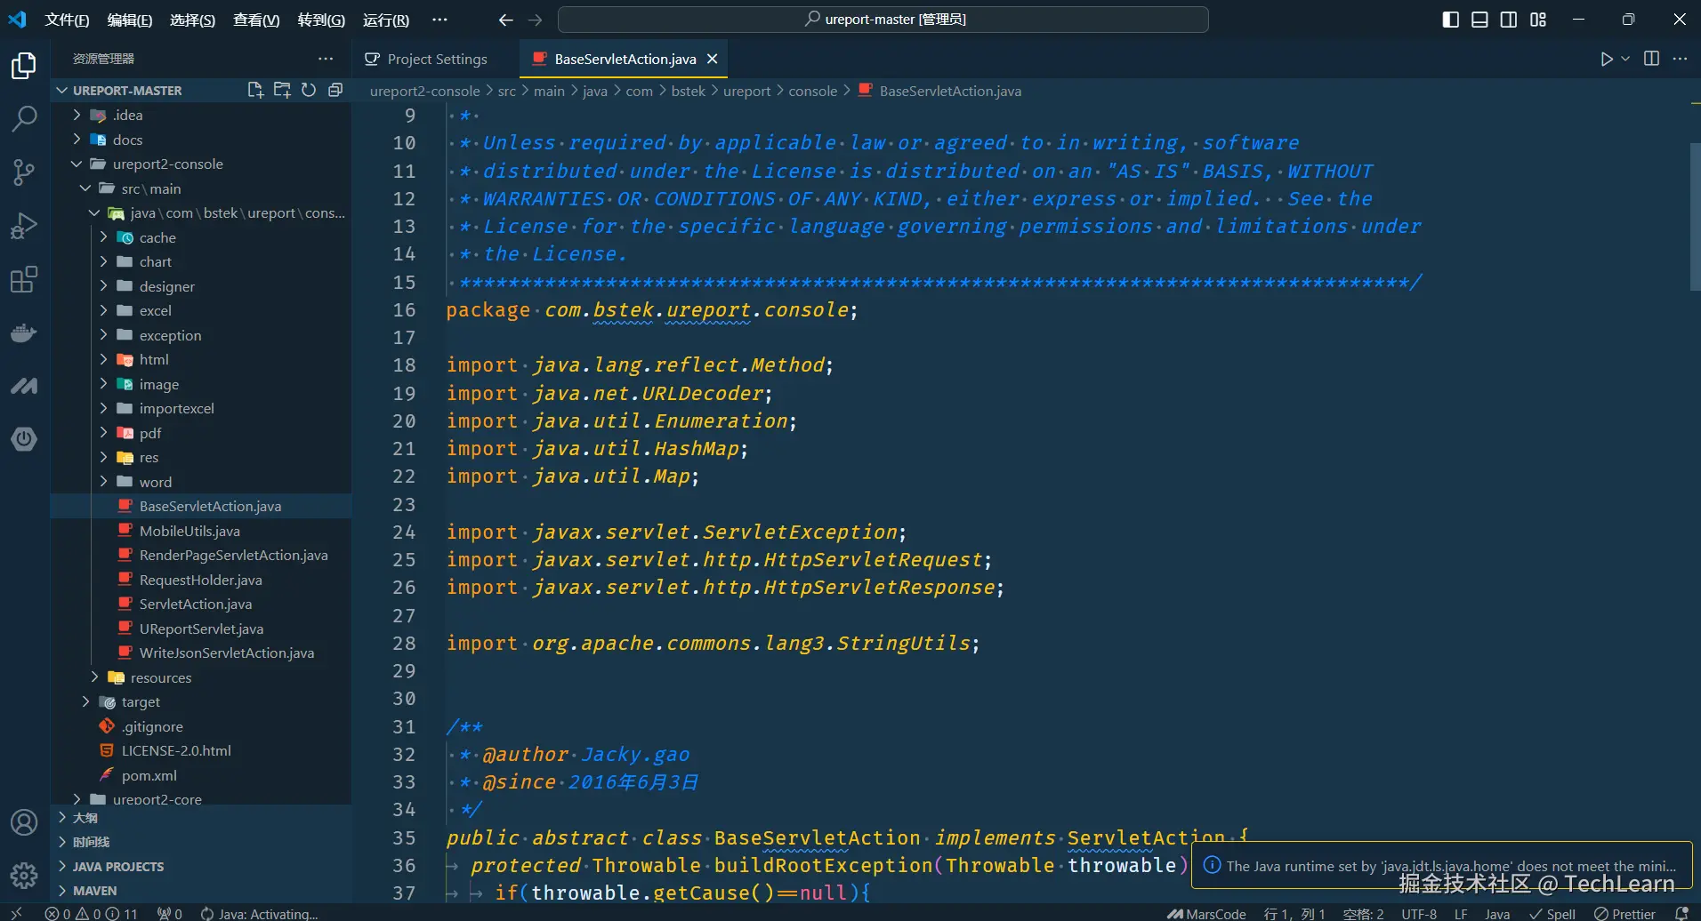1701x921 pixels.
Task: Toggle the secondary side bar visibility
Action: [x=1509, y=20]
